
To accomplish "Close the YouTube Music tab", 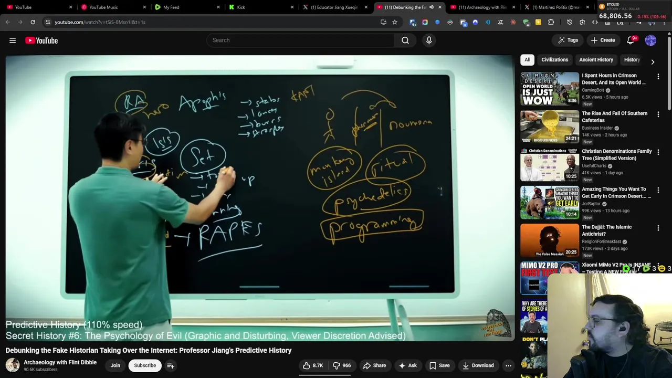I will coord(144,7).
